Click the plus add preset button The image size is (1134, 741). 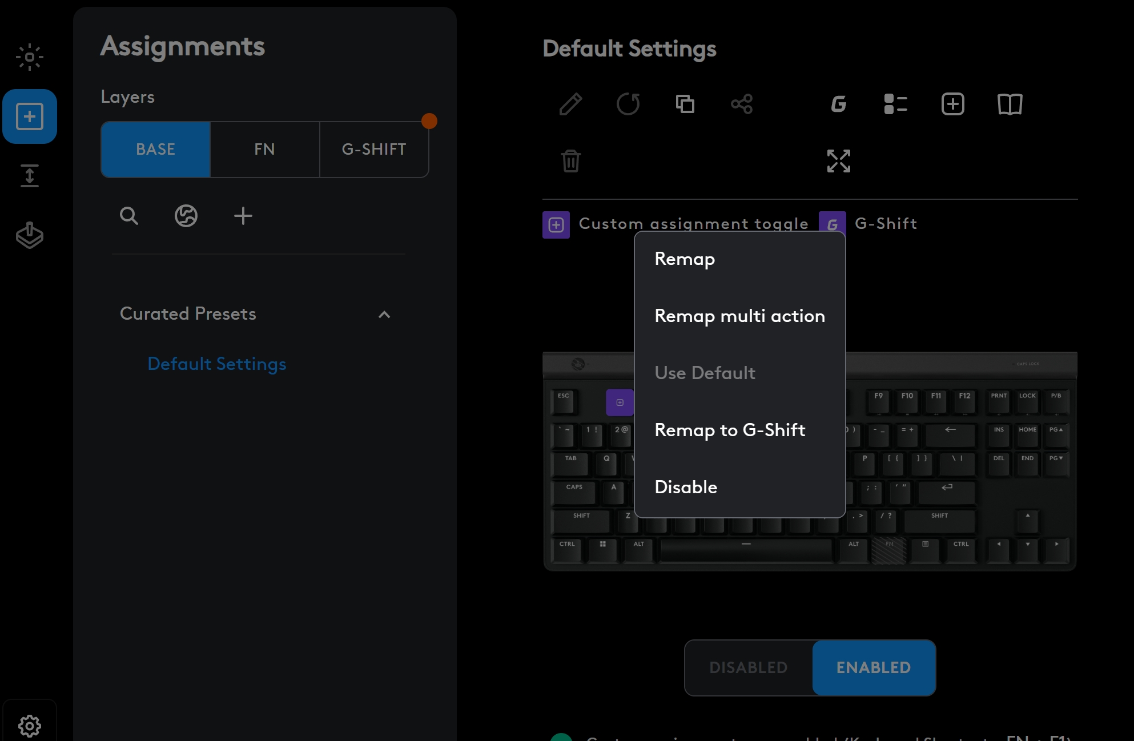[x=243, y=216]
